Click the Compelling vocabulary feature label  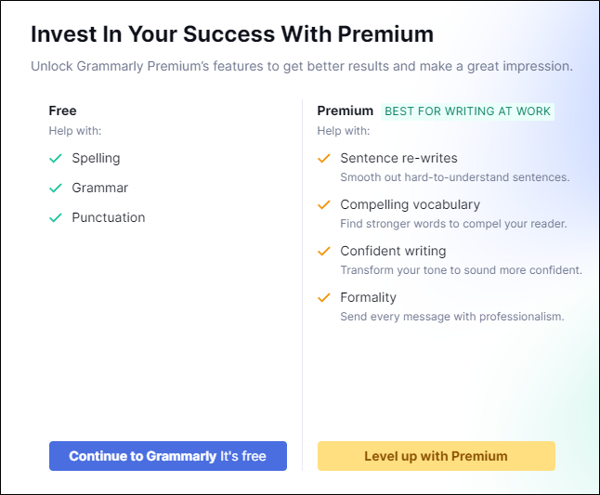411,204
